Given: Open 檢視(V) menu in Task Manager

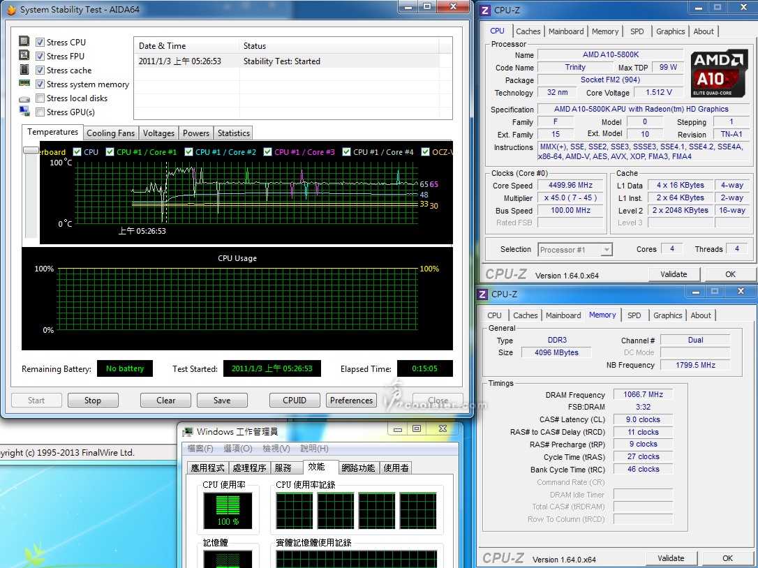Looking at the screenshot, I should (276, 449).
